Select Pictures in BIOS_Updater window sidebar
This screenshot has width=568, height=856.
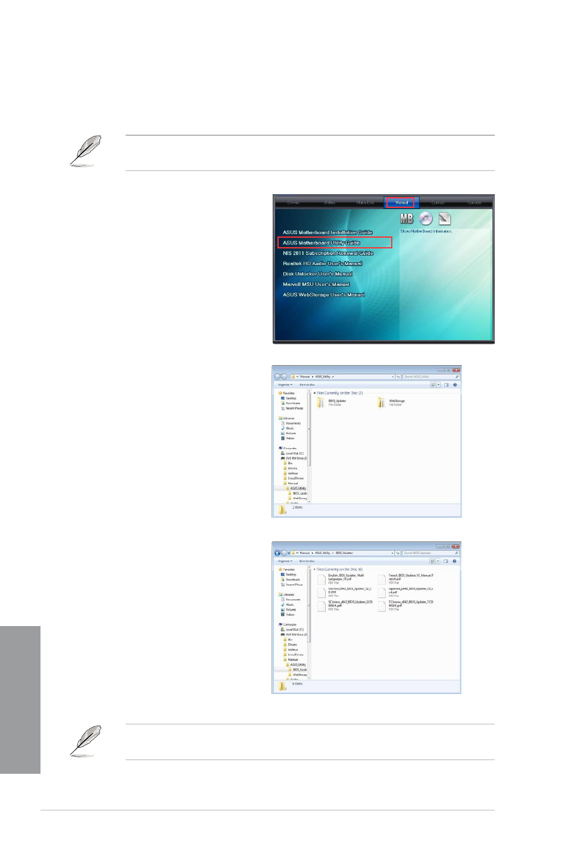click(288, 609)
